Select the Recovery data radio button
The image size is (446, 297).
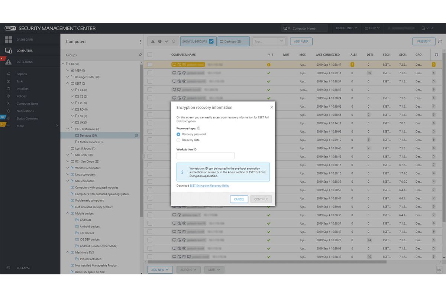[178, 140]
